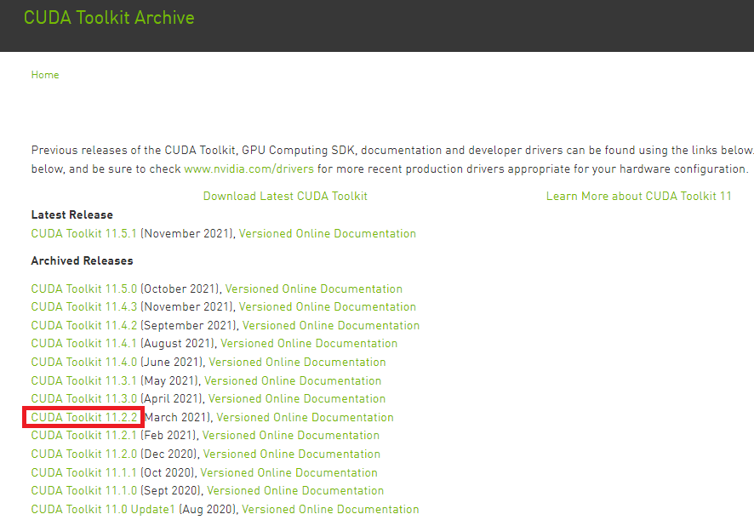Select CUDA Toolkit 11.3.1 link
The image size is (754, 520).
coord(83,381)
